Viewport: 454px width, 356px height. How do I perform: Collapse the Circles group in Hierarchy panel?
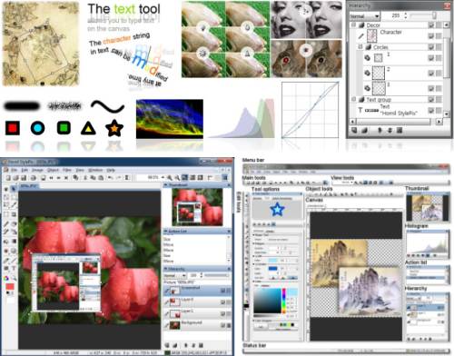tap(360, 47)
